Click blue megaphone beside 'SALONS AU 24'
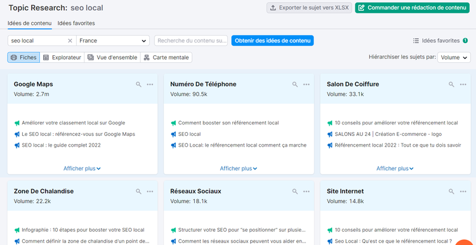 tap(330, 134)
